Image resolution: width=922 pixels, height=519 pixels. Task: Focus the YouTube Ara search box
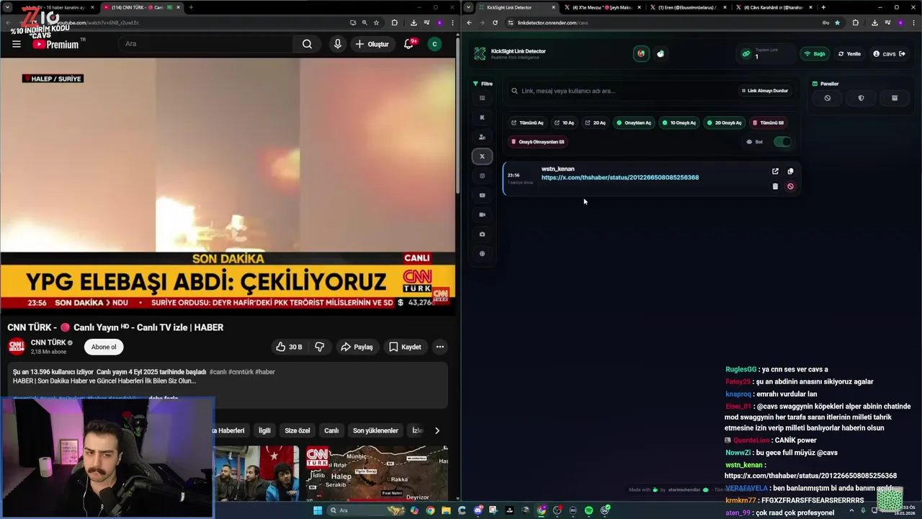click(206, 44)
